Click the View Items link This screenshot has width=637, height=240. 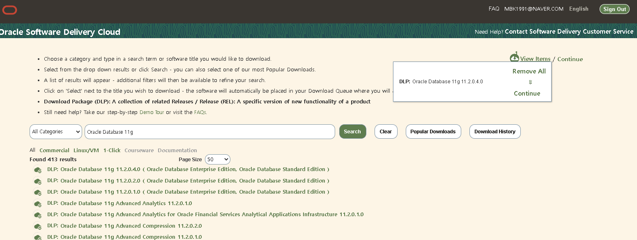pyautogui.click(x=535, y=59)
